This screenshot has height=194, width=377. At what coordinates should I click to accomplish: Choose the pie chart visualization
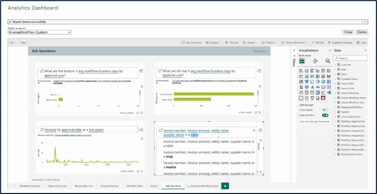pos(317,81)
